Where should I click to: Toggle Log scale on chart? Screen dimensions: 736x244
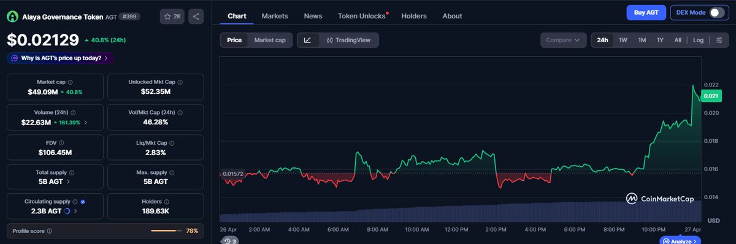point(699,40)
